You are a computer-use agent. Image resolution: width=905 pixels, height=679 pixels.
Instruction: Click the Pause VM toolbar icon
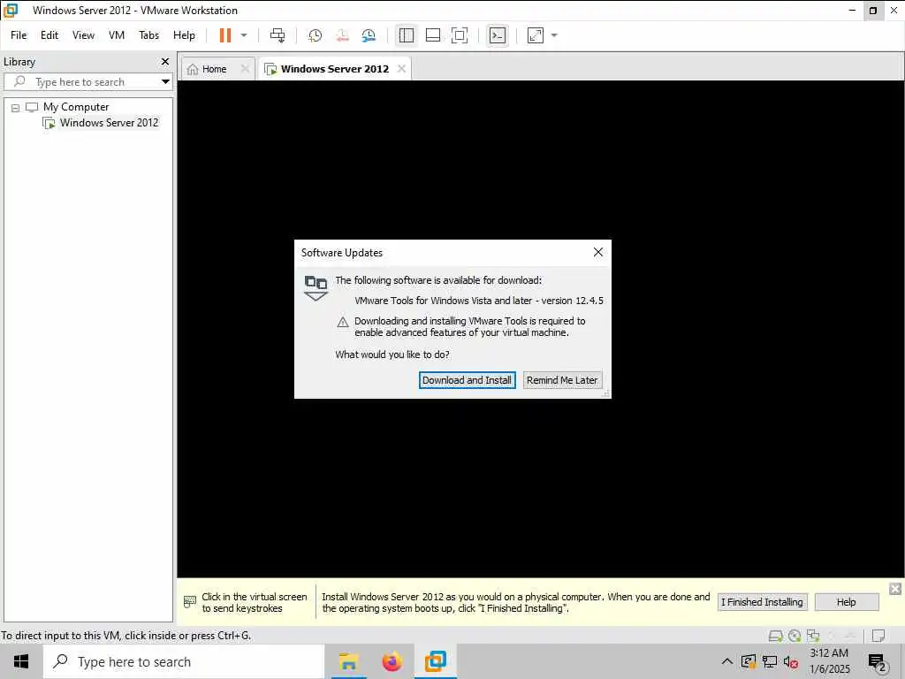coord(225,35)
